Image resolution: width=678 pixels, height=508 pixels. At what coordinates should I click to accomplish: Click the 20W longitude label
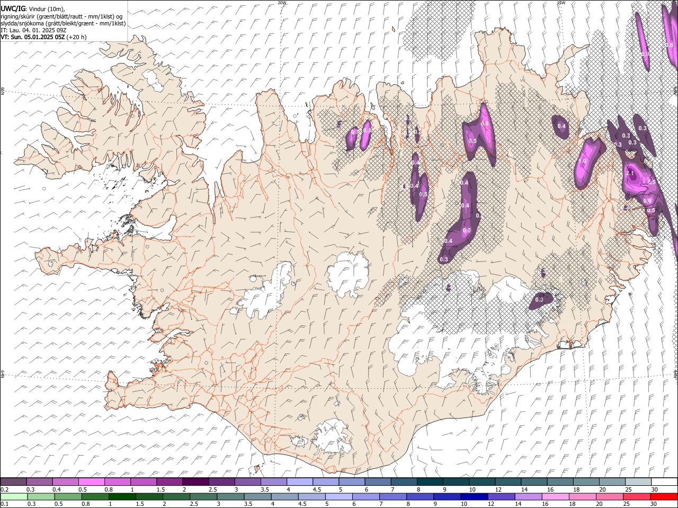(x=282, y=3)
